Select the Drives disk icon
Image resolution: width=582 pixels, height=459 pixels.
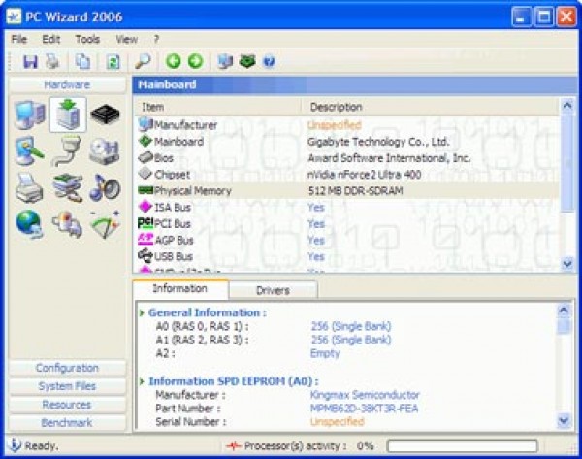click(105, 151)
